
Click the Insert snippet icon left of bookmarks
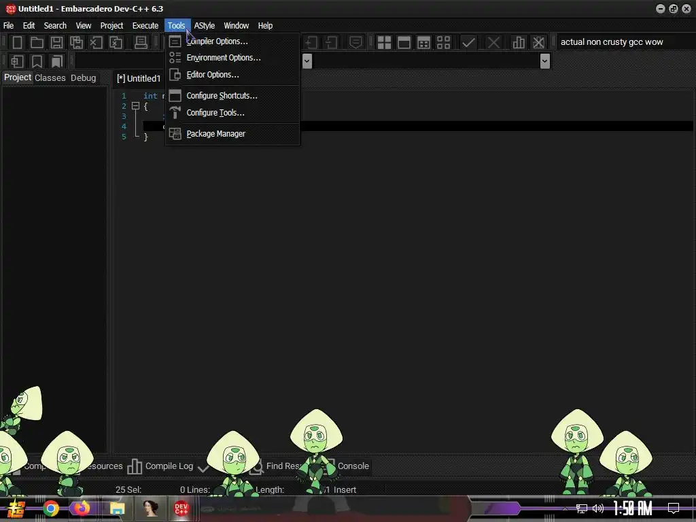17,61
